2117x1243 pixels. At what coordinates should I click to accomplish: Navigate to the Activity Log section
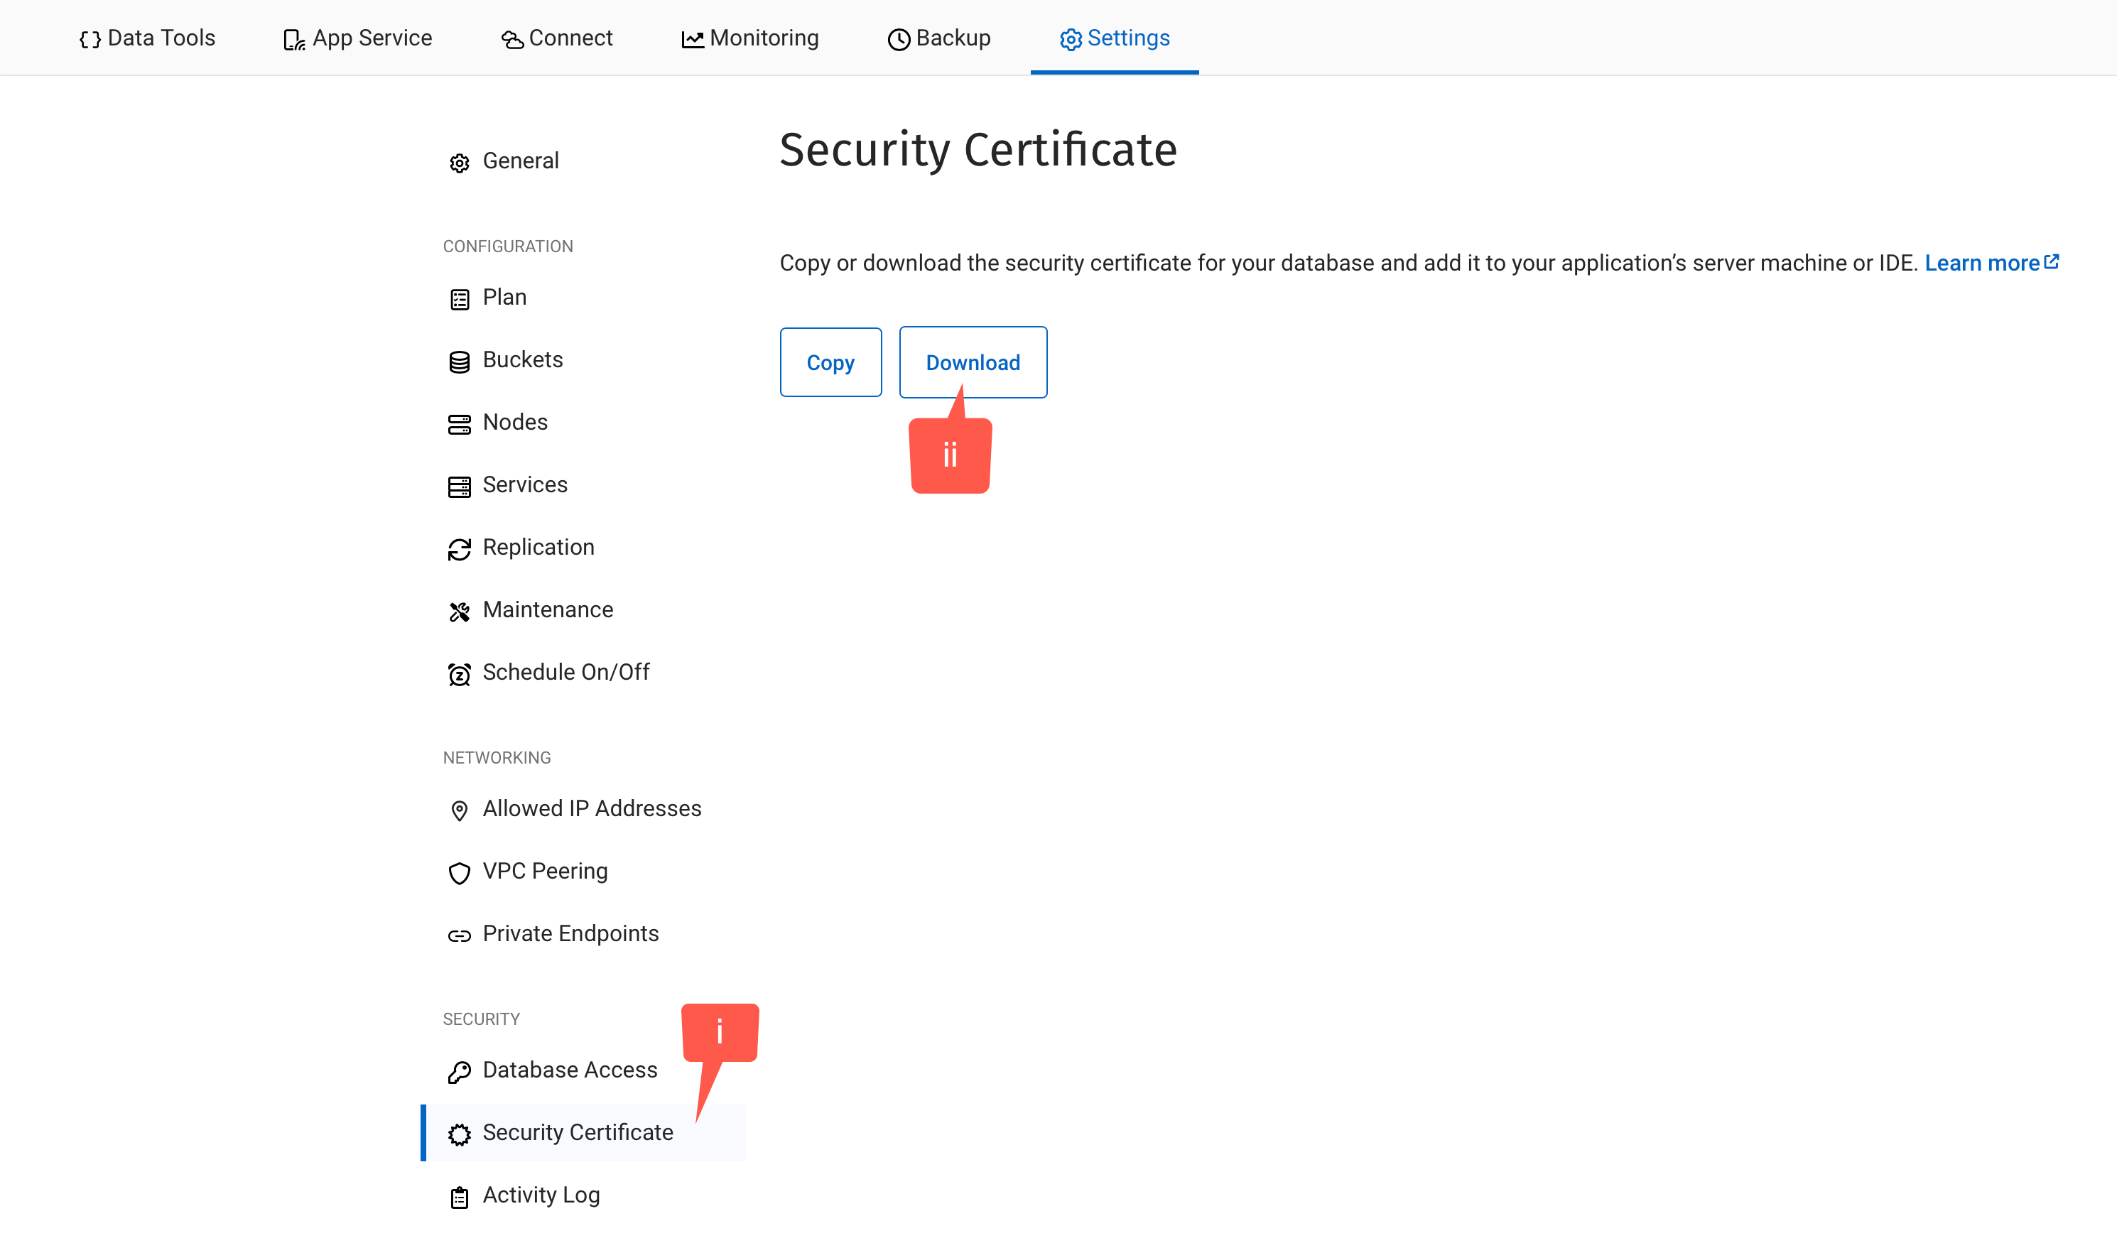click(x=540, y=1194)
